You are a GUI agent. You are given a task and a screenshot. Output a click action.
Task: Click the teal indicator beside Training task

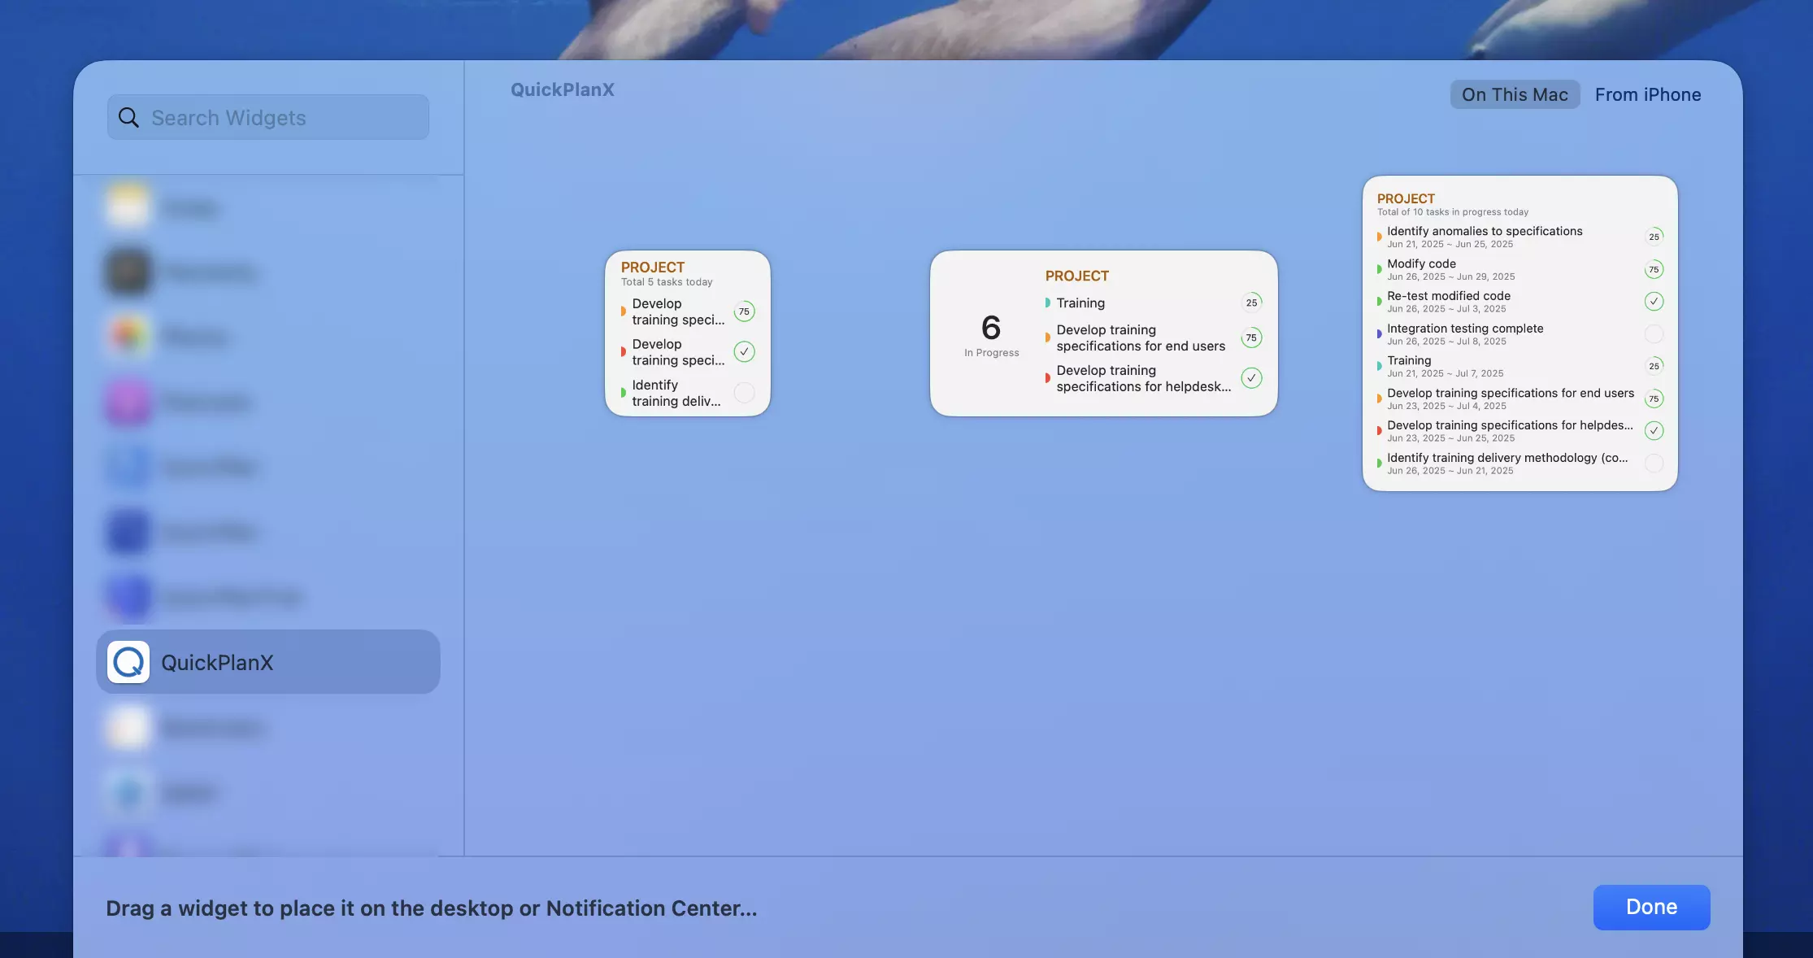pos(1048,303)
